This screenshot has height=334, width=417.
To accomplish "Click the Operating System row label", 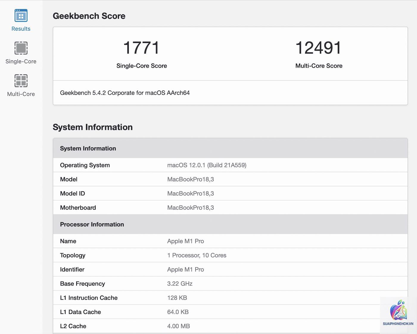I will (85, 165).
